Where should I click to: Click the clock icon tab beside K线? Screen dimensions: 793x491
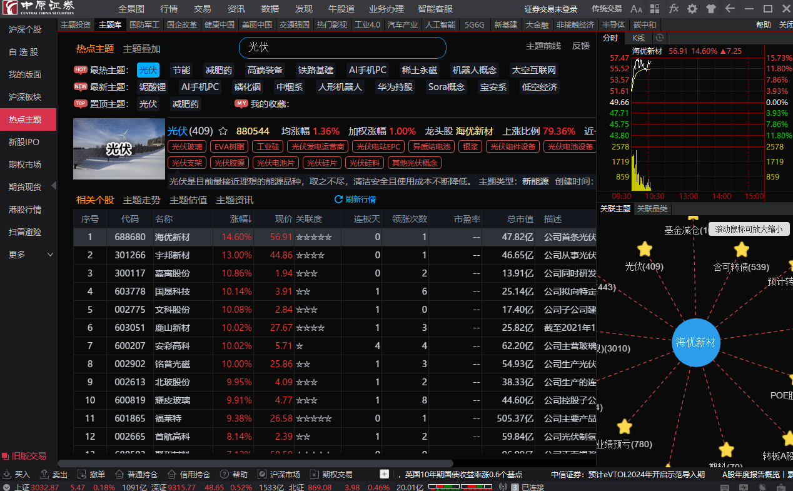(x=659, y=38)
